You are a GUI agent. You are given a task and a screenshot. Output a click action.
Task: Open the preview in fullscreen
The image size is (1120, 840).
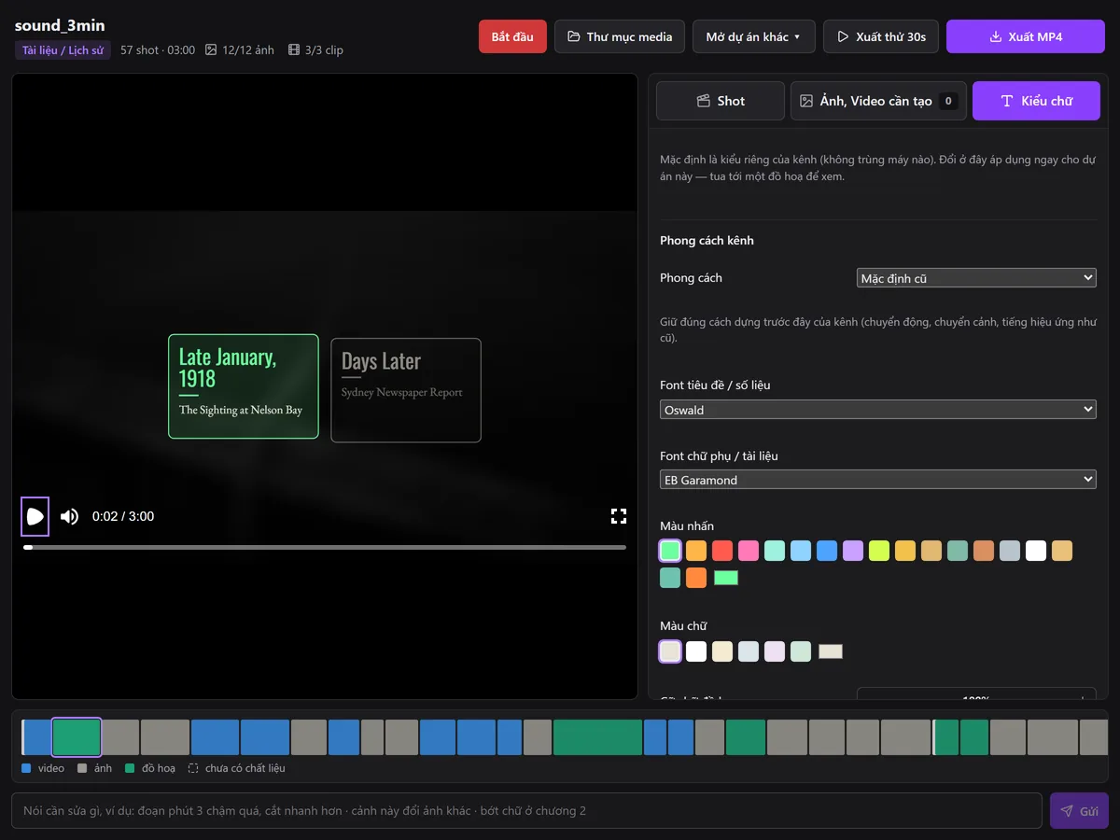coord(618,516)
